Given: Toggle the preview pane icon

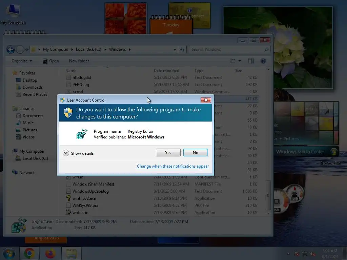Looking at the screenshot, I should [251, 61].
